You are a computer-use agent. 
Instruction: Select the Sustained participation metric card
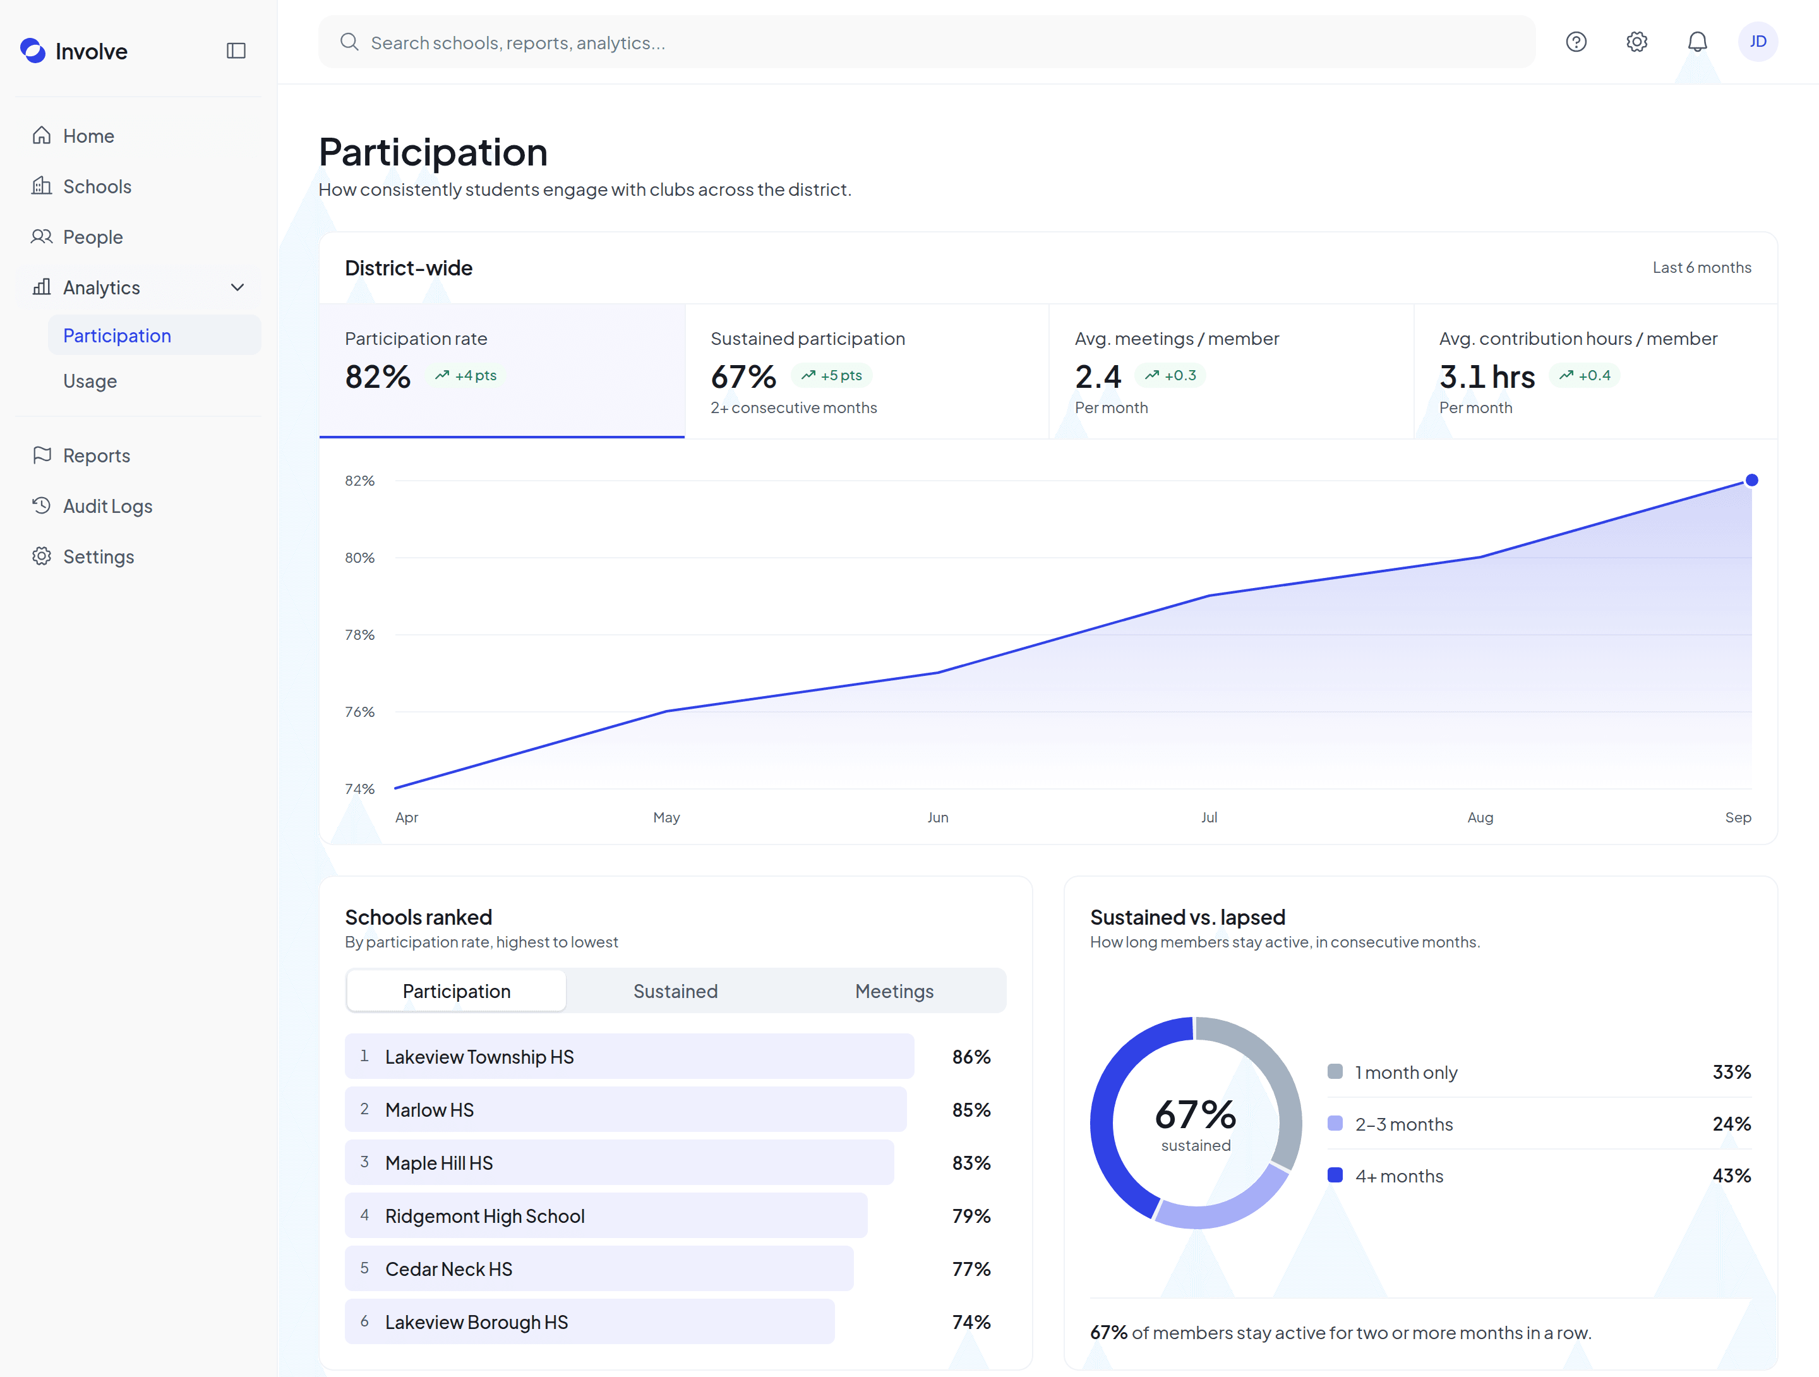pos(867,371)
